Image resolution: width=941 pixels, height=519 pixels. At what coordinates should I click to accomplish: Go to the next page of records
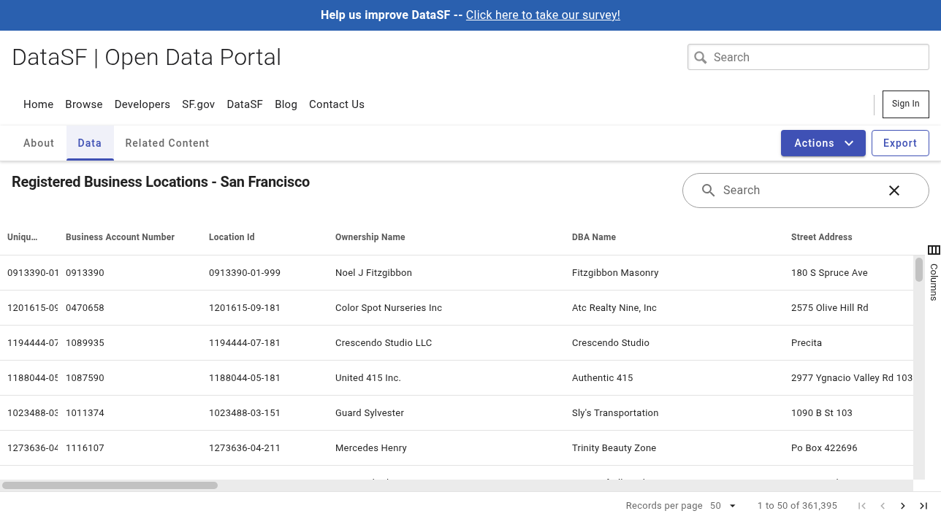tap(903, 506)
